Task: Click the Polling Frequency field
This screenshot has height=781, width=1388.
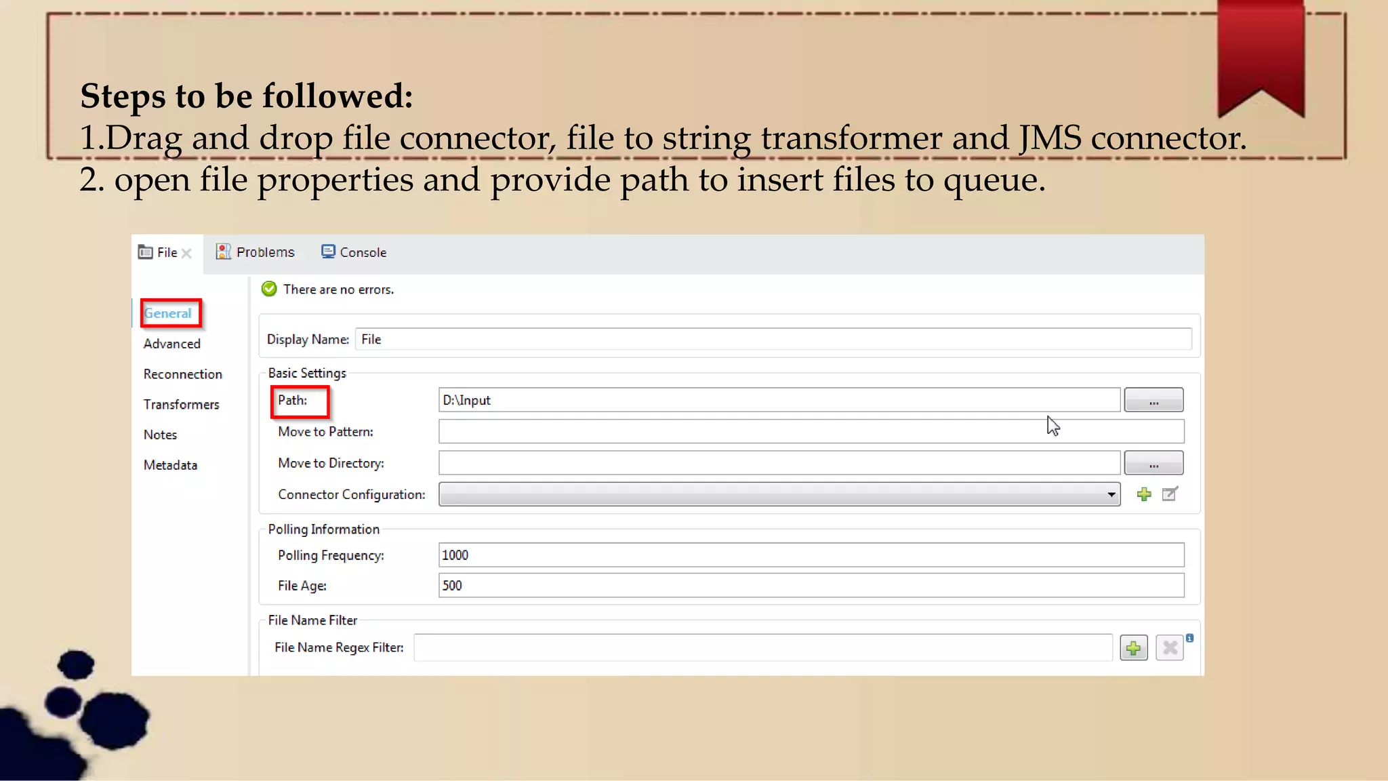Action: 811,555
